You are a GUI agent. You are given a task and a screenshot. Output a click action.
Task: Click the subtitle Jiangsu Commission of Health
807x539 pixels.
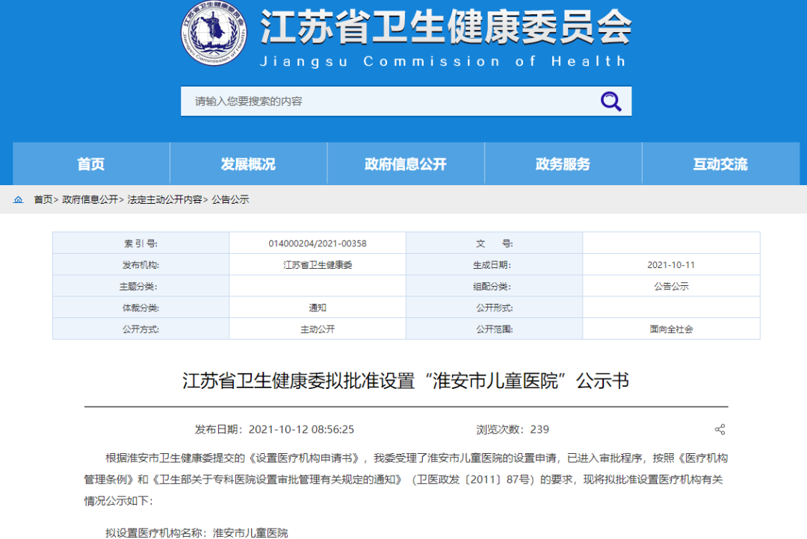pos(443,61)
